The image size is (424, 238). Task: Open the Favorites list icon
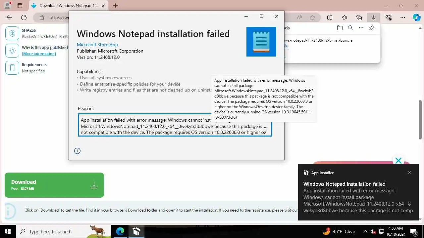pos(344,18)
